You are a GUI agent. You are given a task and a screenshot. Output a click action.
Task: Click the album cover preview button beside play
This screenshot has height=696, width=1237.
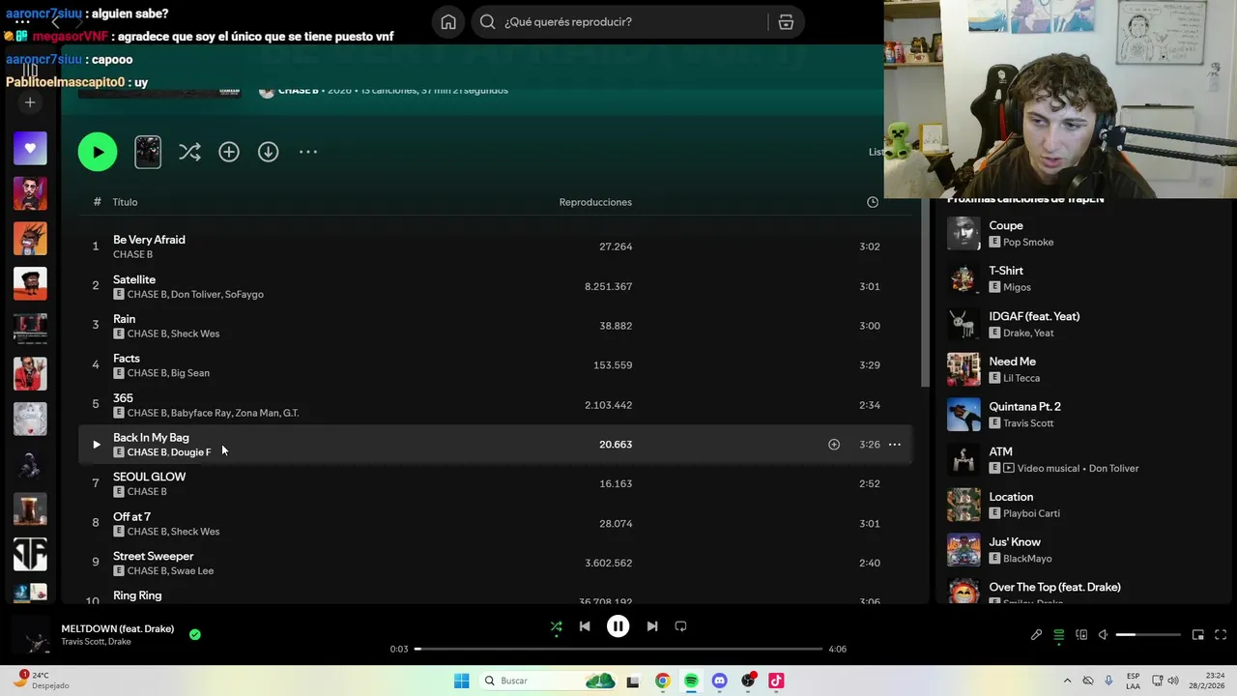coord(148,152)
